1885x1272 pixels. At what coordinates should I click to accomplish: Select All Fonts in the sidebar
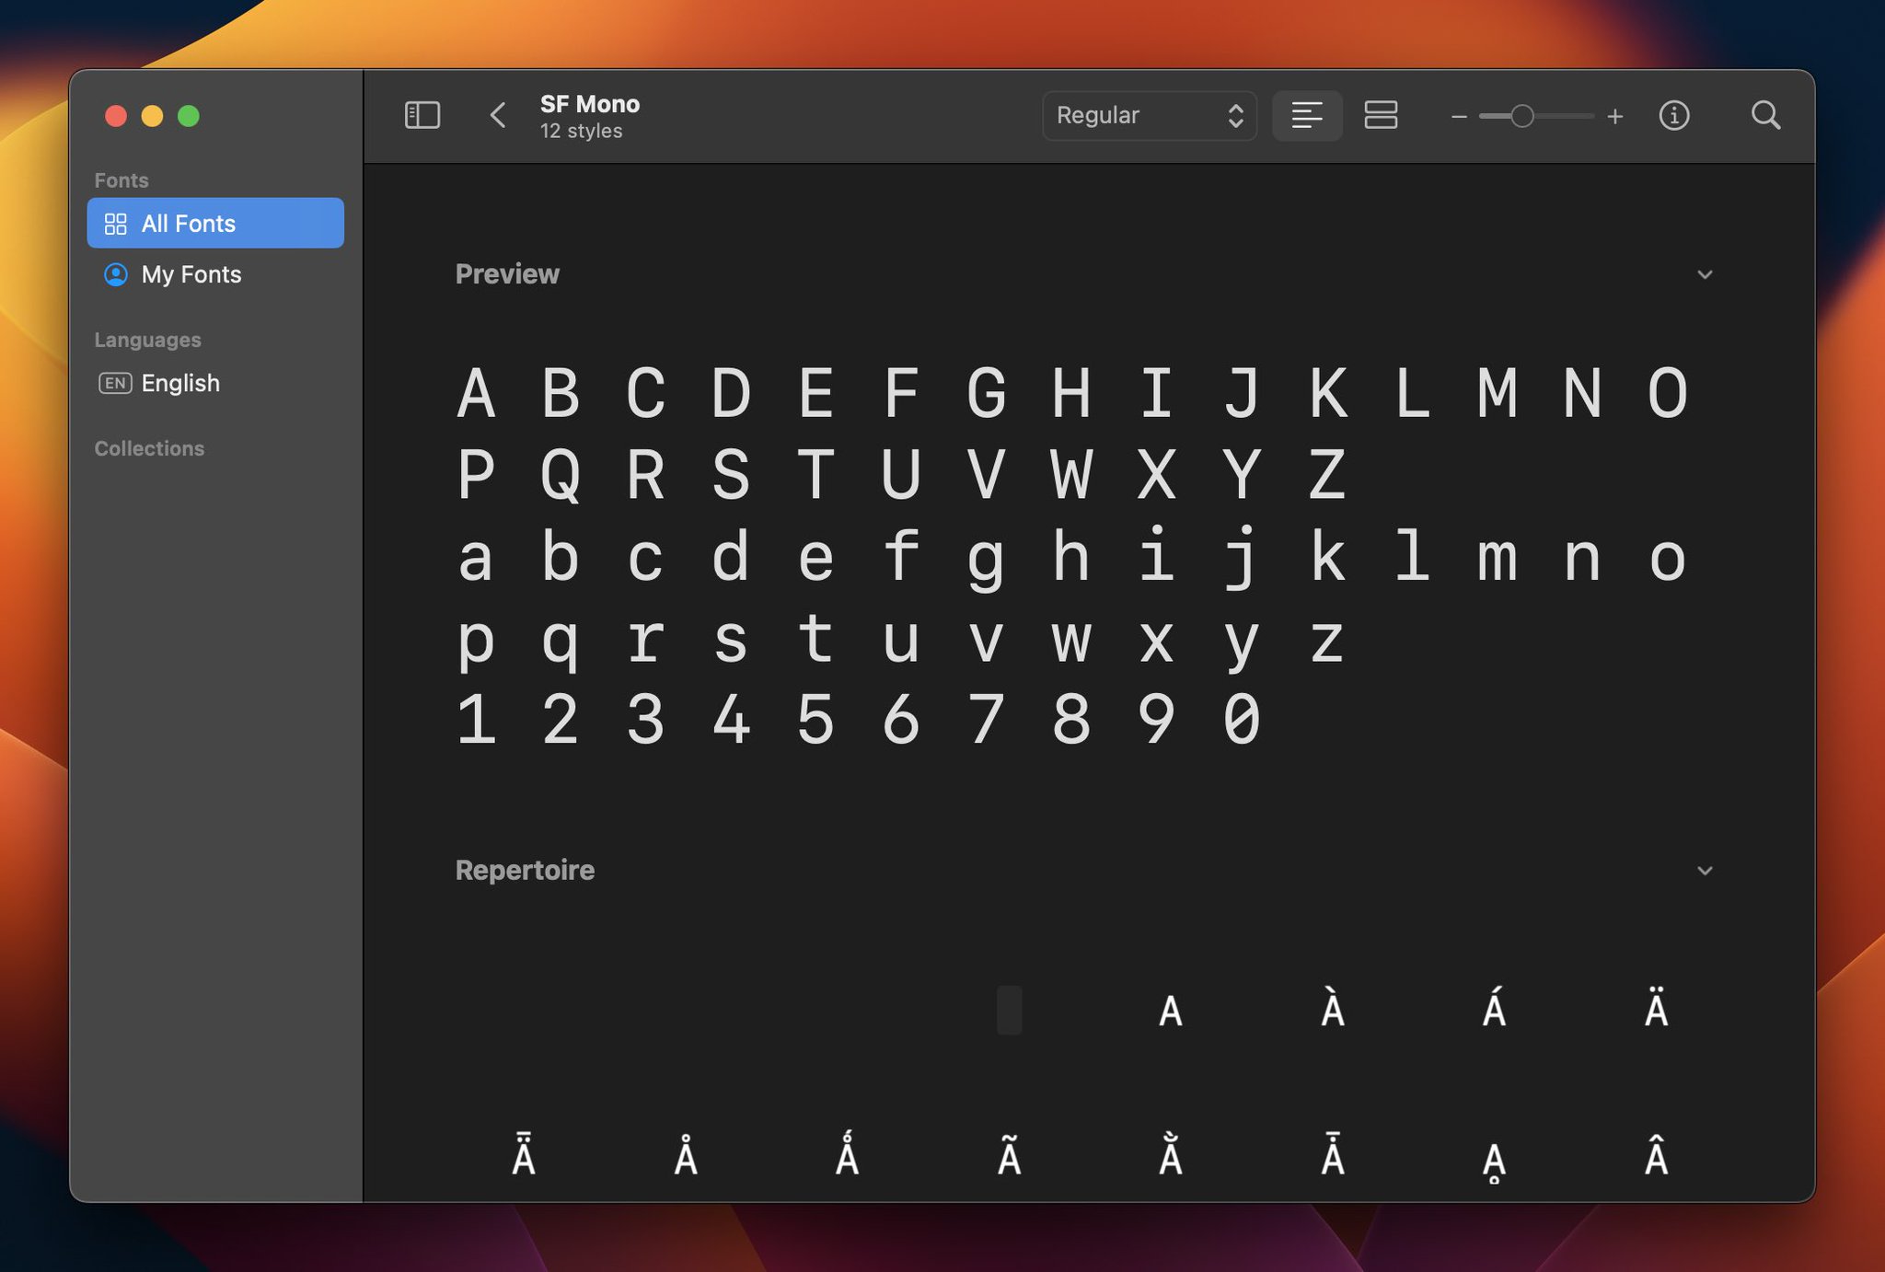pos(187,223)
